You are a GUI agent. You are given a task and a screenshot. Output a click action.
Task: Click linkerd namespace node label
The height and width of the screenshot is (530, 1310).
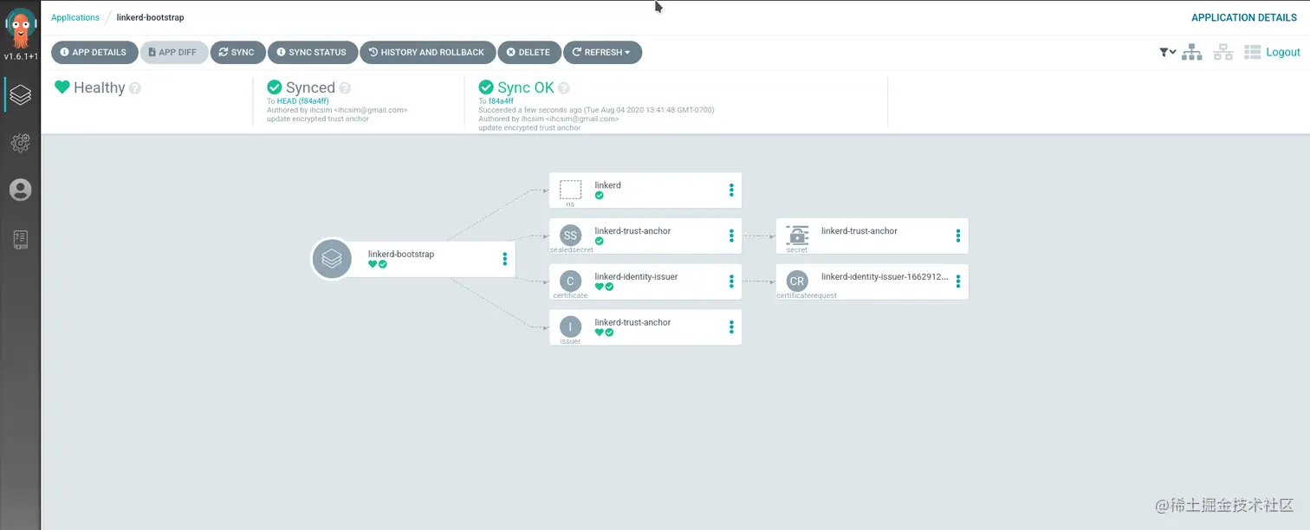[607, 185]
